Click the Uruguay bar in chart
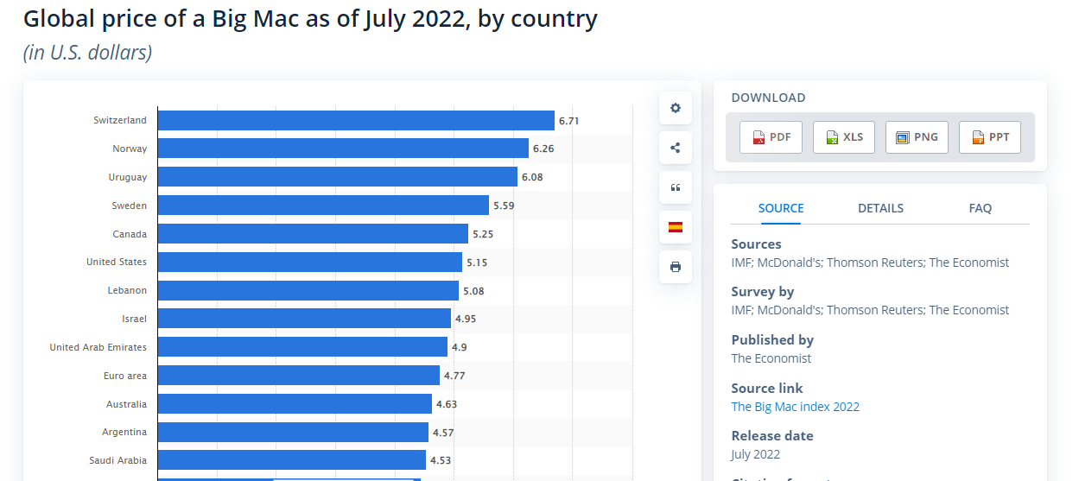1079x481 pixels. (338, 177)
